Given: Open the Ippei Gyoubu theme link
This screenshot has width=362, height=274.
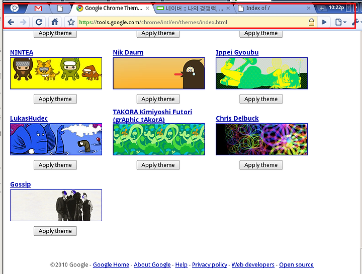Looking at the screenshot, I should click(237, 52).
